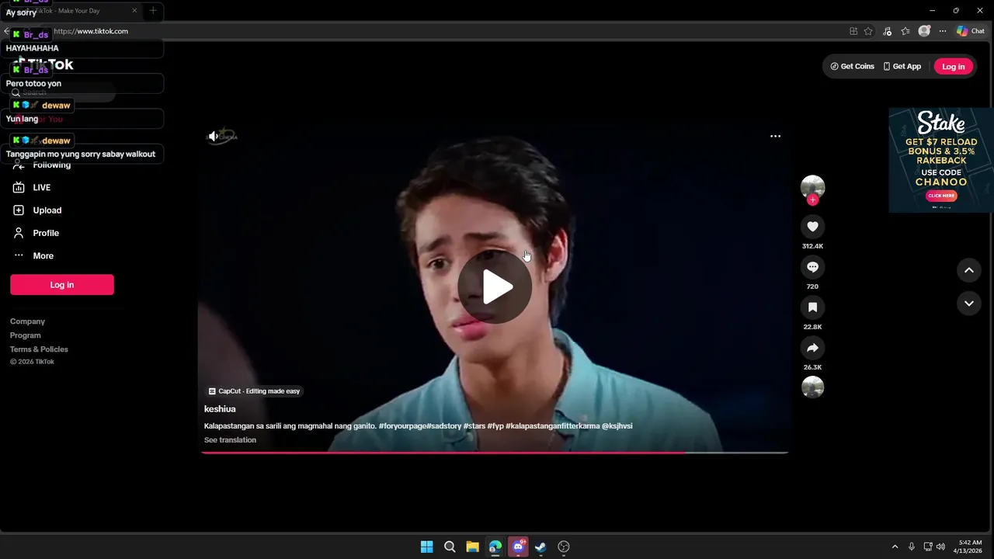This screenshot has height=559, width=994.
Task: Show hidden system tray icons
Action: [895, 547]
